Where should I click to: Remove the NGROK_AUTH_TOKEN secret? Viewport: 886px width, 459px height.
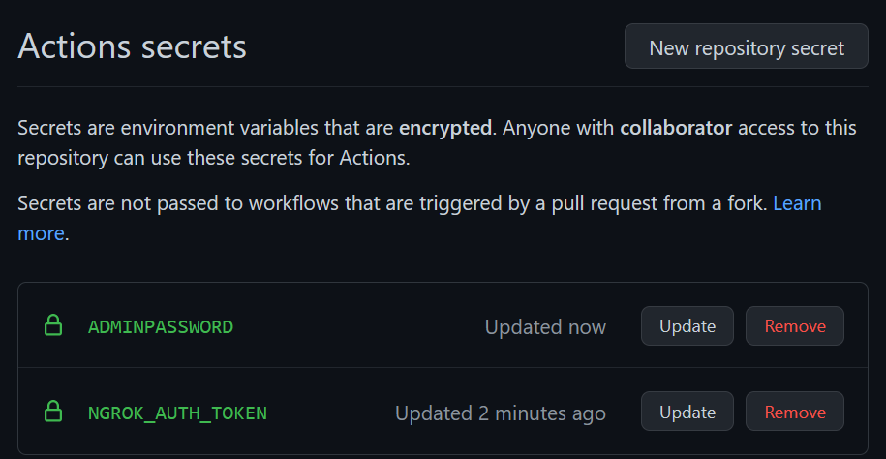click(794, 413)
